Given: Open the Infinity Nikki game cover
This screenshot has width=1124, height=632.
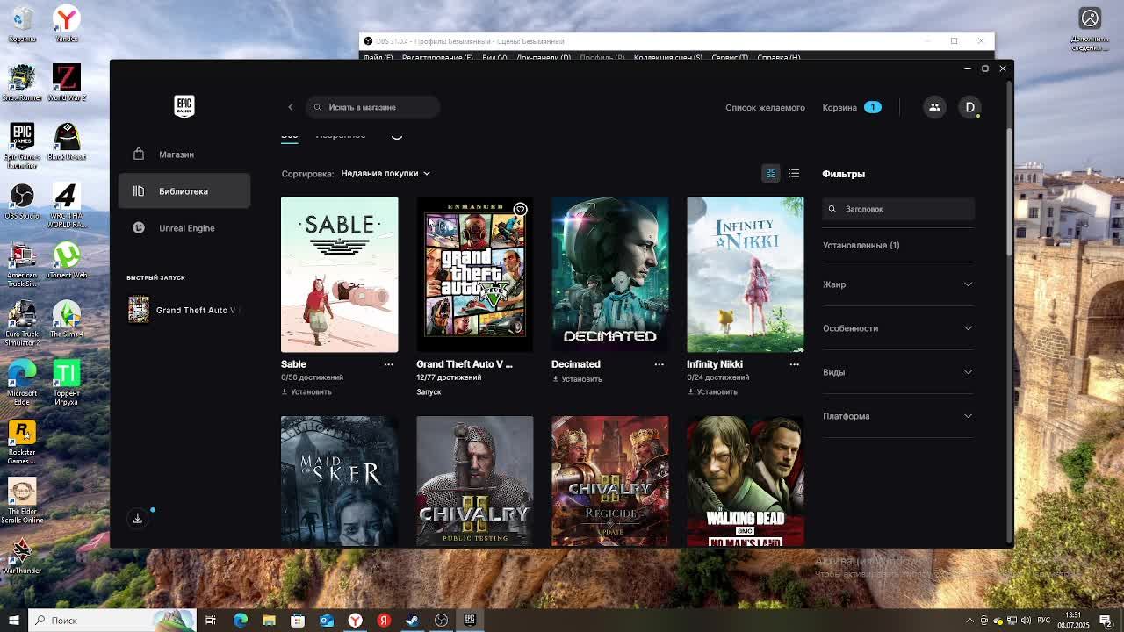Looking at the screenshot, I should pos(745,274).
